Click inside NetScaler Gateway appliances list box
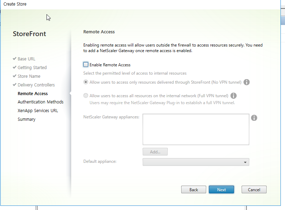Screen dimensions: 285x210 pyautogui.click(x=196, y=129)
